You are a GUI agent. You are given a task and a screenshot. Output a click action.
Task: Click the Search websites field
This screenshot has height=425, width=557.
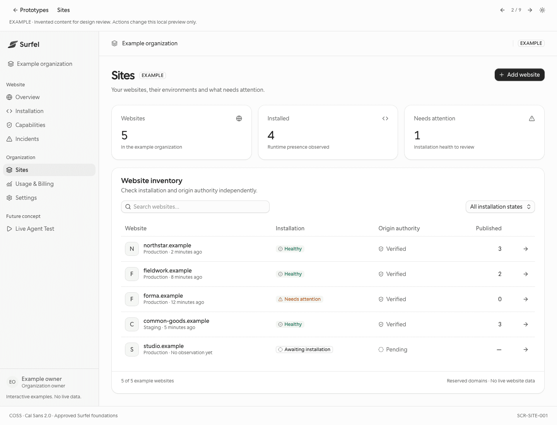(x=195, y=207)
